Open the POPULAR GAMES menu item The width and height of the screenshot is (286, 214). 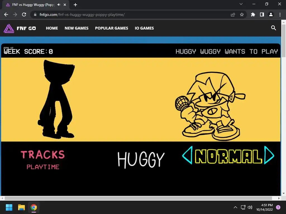click(x=112, y=28)
